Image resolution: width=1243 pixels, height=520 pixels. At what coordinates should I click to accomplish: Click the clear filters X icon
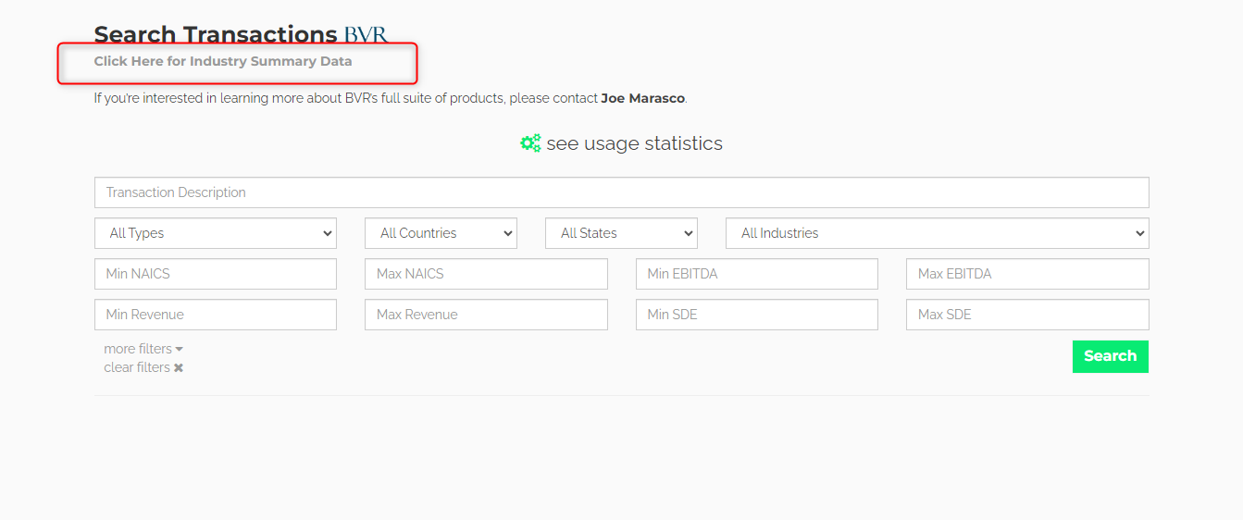click(x=179, y=368)
